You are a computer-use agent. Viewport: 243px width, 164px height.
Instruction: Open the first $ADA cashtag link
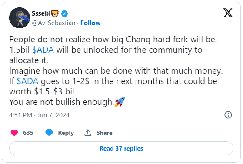point(43,50)
